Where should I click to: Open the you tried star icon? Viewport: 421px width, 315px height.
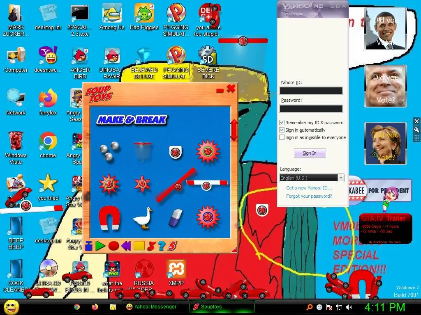[48, 187]
